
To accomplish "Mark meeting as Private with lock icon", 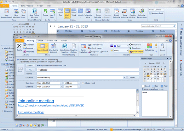I will (x=156, y=45).
